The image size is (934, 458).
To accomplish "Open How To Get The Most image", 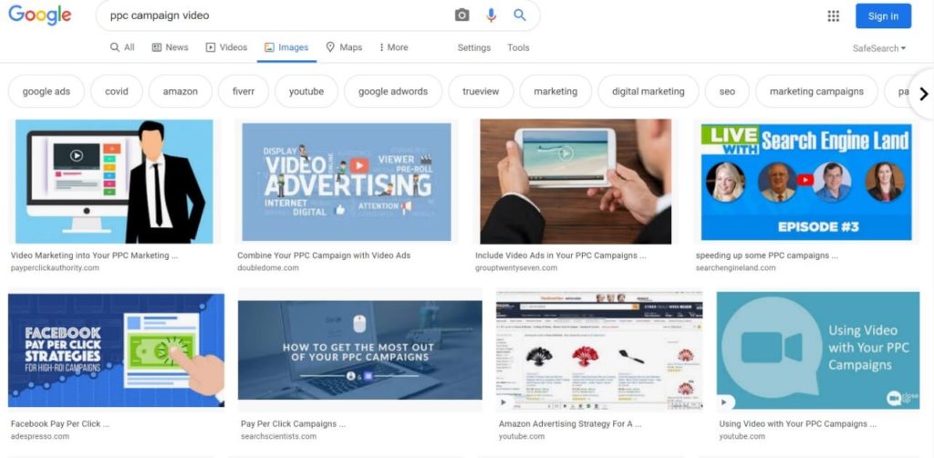I will 359,350.
